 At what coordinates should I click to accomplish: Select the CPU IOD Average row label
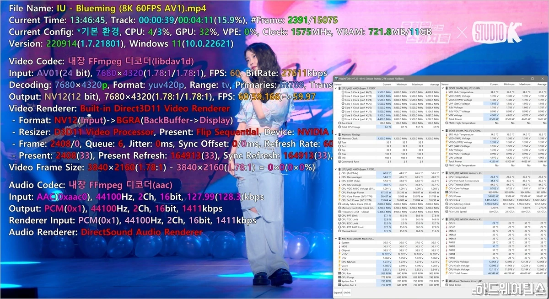[351, 185]
